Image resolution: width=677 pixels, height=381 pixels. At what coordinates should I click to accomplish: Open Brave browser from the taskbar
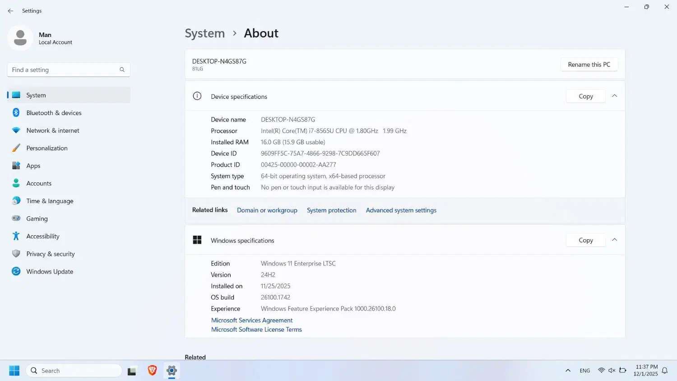pyautogui.click(x=152, y=371)
